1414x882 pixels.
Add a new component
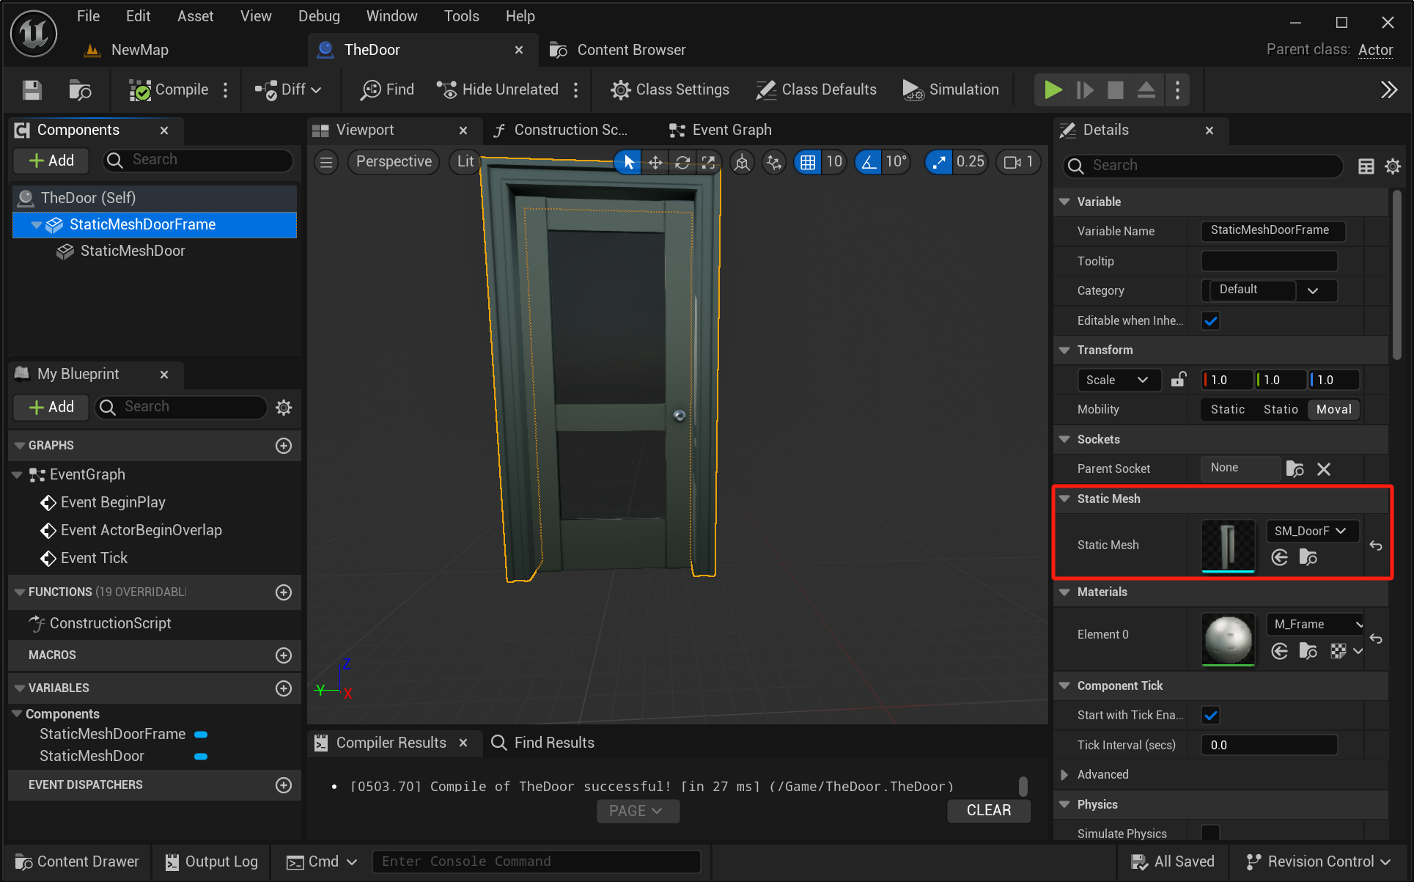tap(51, 161)
